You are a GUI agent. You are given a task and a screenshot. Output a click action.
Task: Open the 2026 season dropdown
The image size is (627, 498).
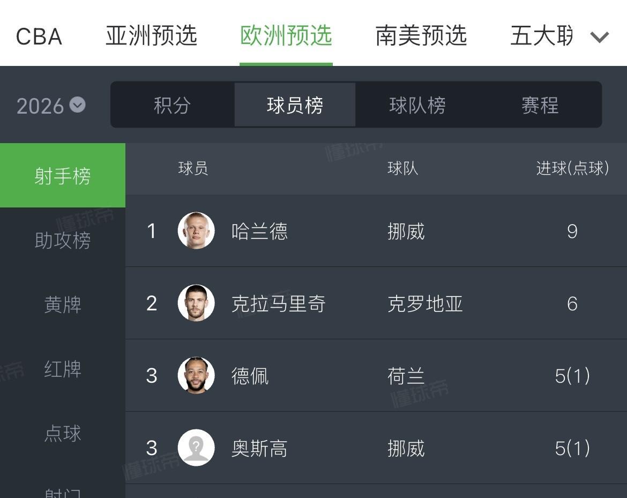pos(51,106)
